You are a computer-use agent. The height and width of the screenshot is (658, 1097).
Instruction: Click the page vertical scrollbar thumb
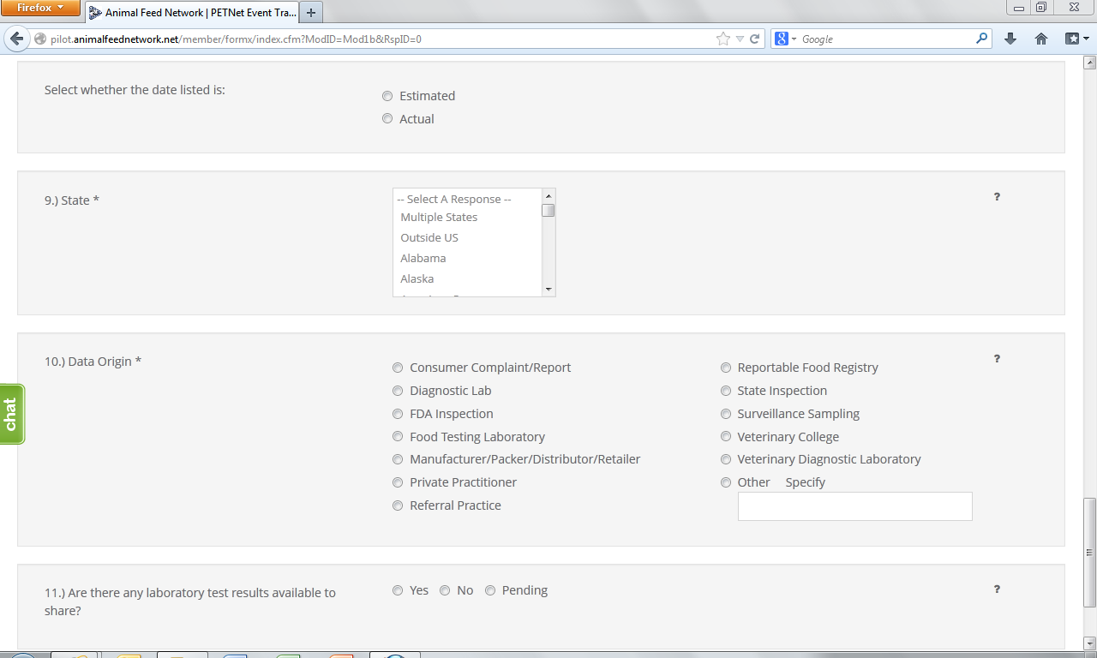[x=1090, y=552]
